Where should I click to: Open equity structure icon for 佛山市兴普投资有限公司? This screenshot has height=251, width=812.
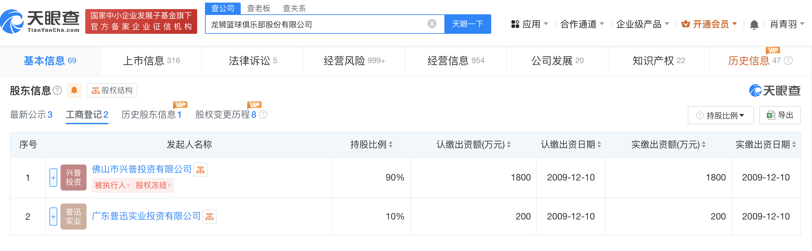[200, 170]
